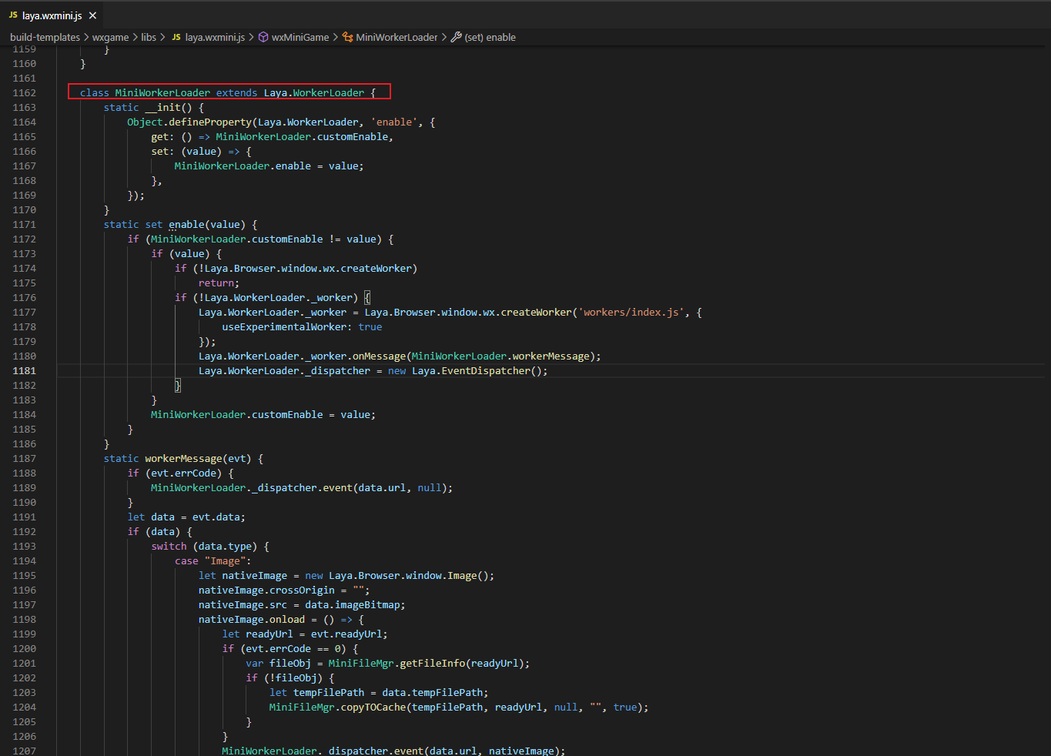This screenshot has height=756, width=1051.
Task: Open the build-templates breadcrumb folder
Action: click(45, 37)
